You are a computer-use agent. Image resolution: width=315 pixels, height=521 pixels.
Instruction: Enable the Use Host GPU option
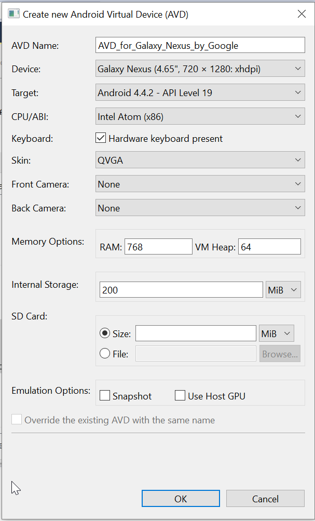click(180, 396)
